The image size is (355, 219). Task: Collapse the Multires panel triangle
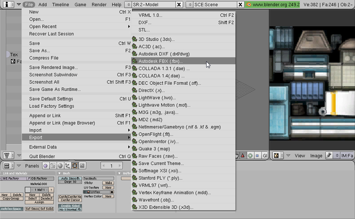click(120, 173)
